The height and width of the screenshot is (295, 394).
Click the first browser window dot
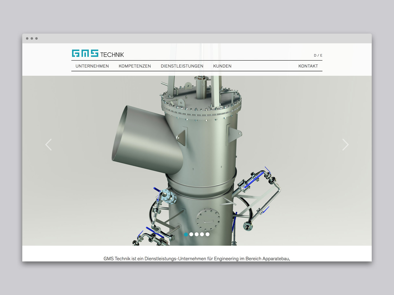pyautogui.click(x=27, y=39)
